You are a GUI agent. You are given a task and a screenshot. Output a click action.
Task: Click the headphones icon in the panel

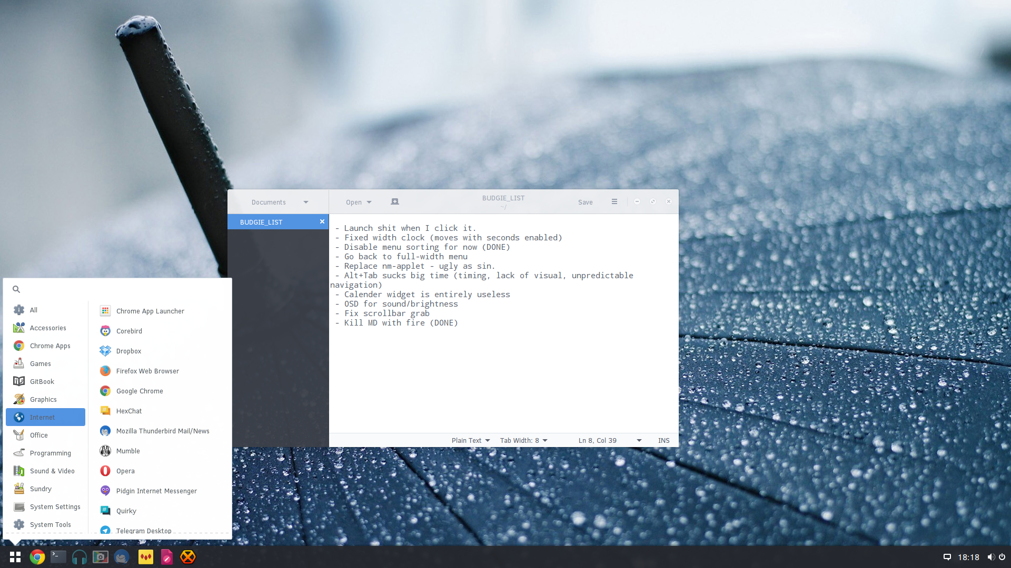tap(80, 557)
